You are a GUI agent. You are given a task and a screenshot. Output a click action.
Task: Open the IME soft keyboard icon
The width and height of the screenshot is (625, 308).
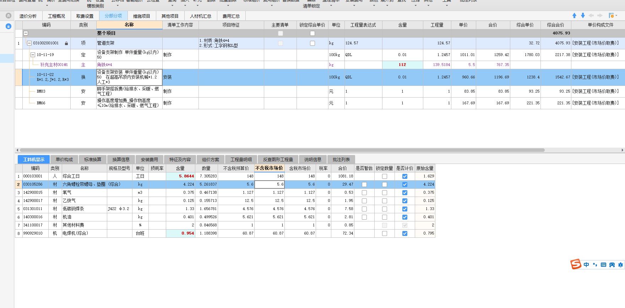[603, 265]
